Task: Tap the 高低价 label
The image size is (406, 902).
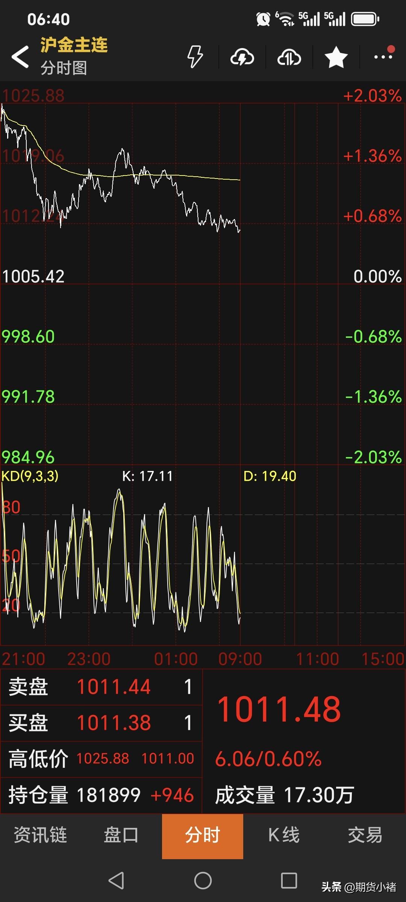Action: click(x=38, y=759)
